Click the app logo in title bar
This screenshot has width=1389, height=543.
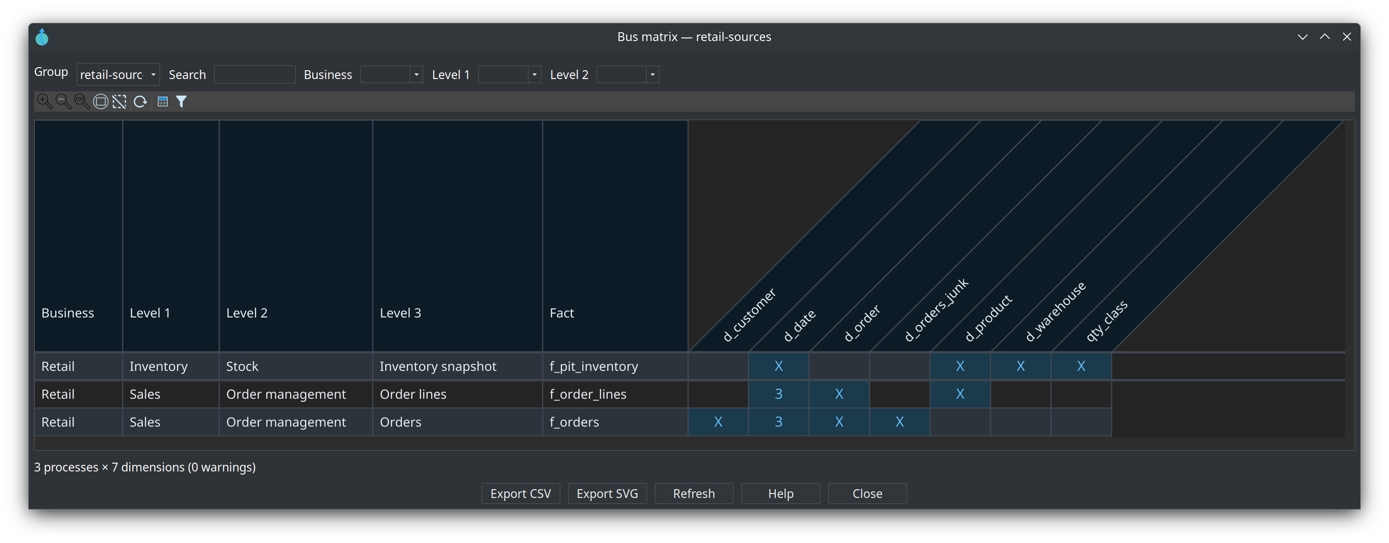tap(42, 37)
